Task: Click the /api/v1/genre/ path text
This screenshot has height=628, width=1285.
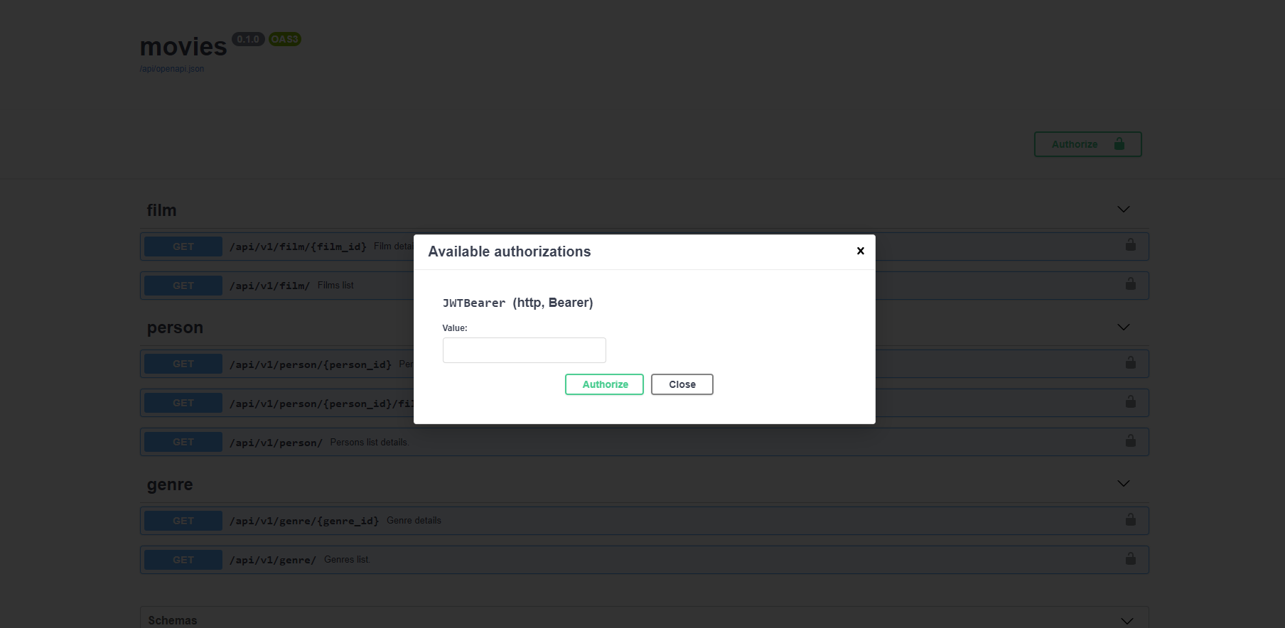Action: (x=273, y=560)
